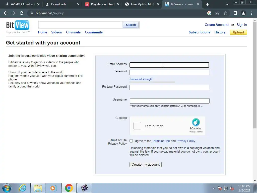Show hidden tray icons arrow
This screenshot has height=193, width=257.
point(213,188)
